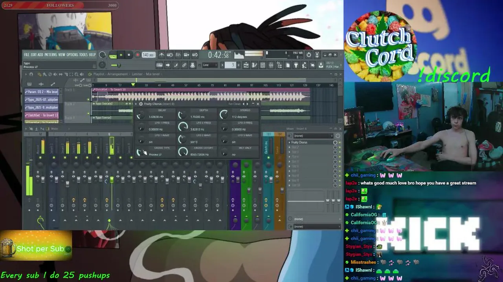503x282 pixels.
Task: Click the main volume knob
Action: tap(102, 55)
